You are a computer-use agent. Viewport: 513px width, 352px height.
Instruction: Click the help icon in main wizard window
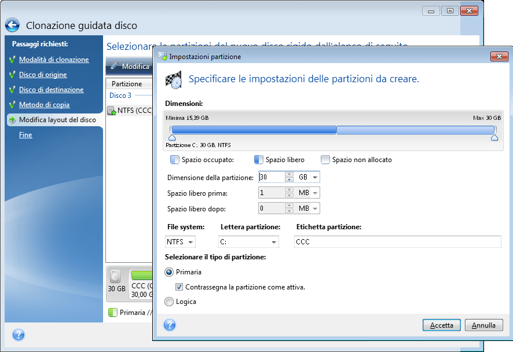pyautogui.click(x=18, y=334)
